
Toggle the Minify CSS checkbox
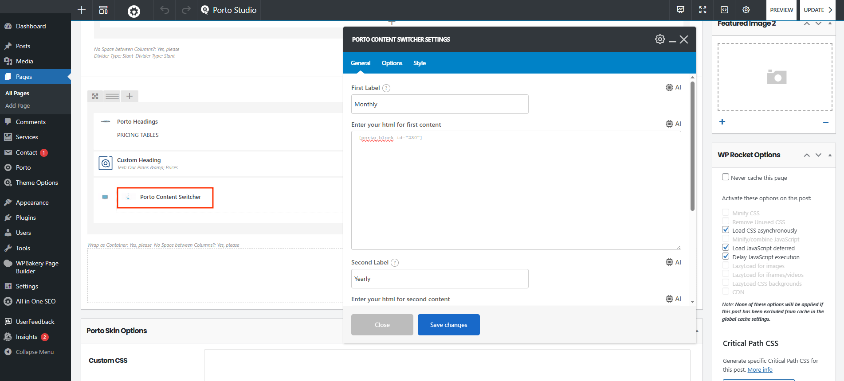tap(726, 212)
